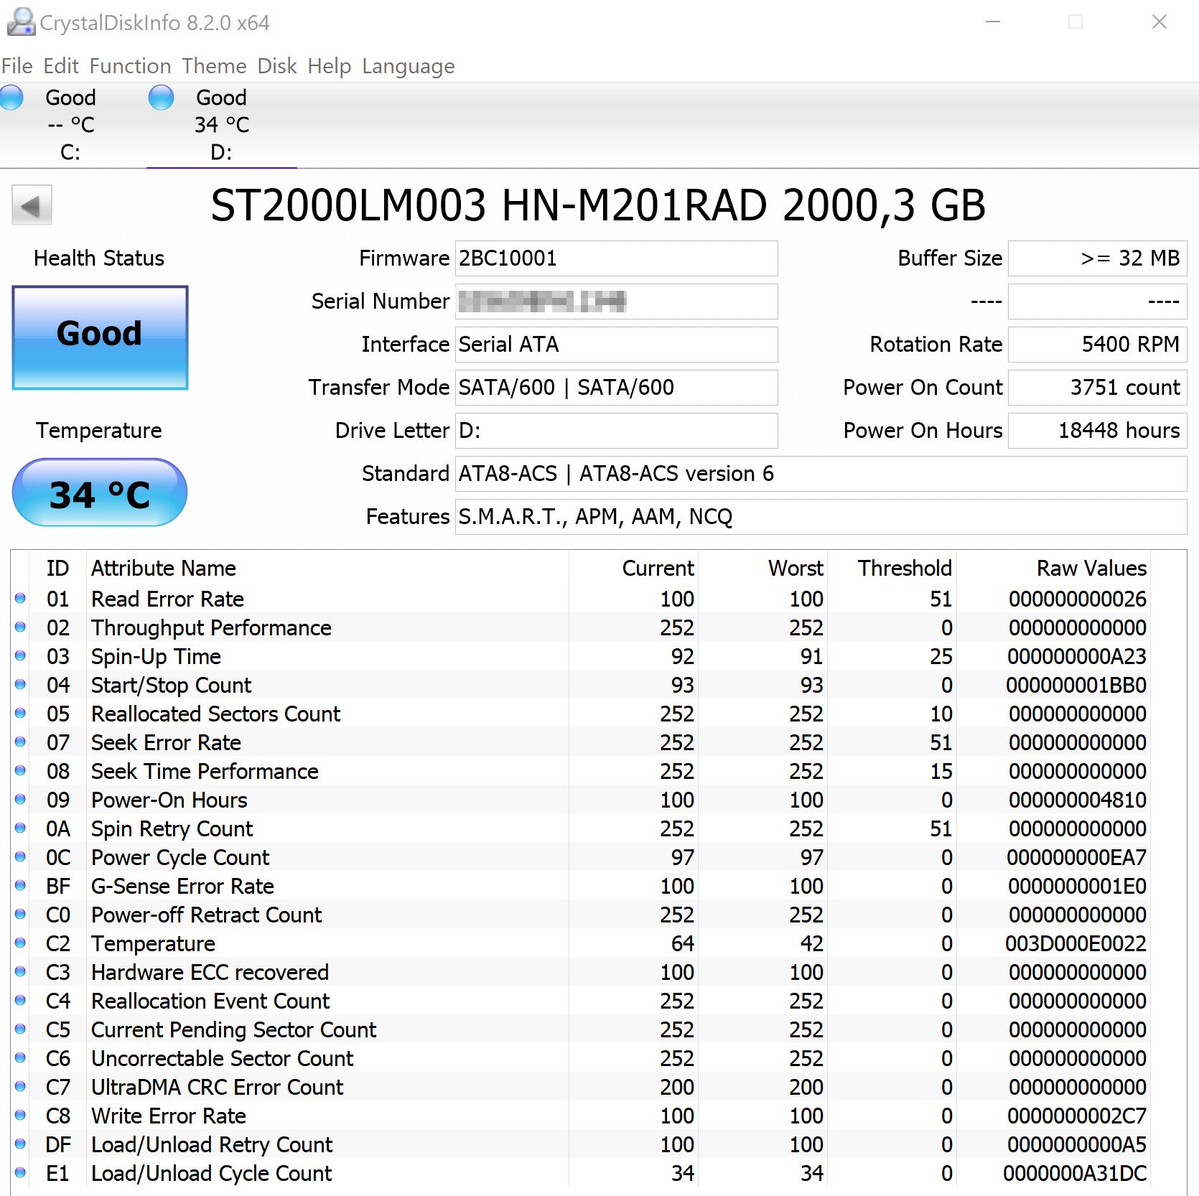Click the Interface field showing Serial ATA
This screenshot has height=1196, width=1199.
tap(616, 345)
